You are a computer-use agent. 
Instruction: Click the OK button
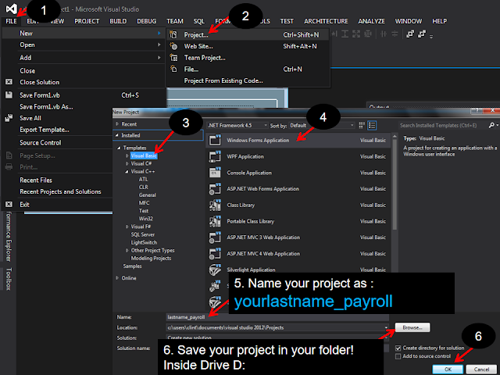coord(448,370)
